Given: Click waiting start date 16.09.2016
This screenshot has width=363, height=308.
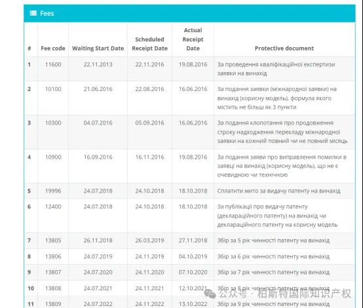Looking at the screenshot, I should 98,157.
